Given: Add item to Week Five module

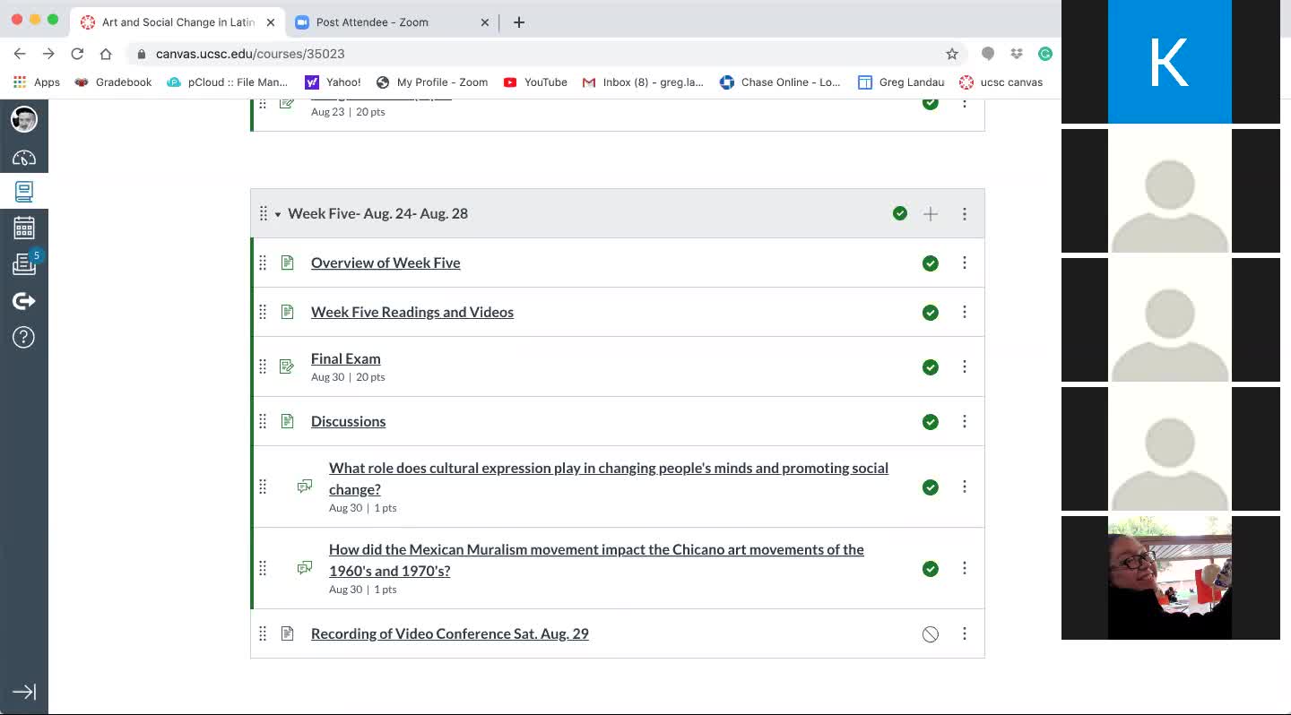Looking at the screenshot, I should [931, 214].
